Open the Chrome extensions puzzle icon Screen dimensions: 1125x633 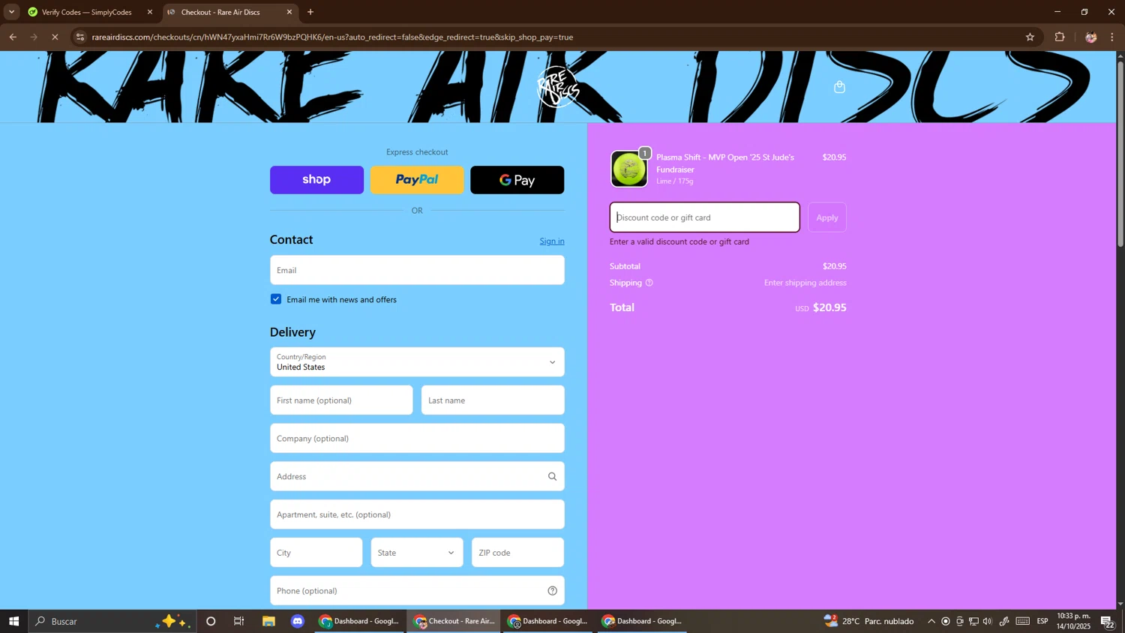[x=1060, y=37]
